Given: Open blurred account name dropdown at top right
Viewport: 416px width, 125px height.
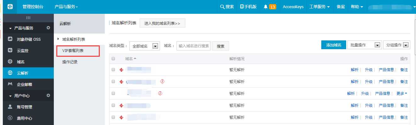Looking at the screenshot, I should (392, 7).
